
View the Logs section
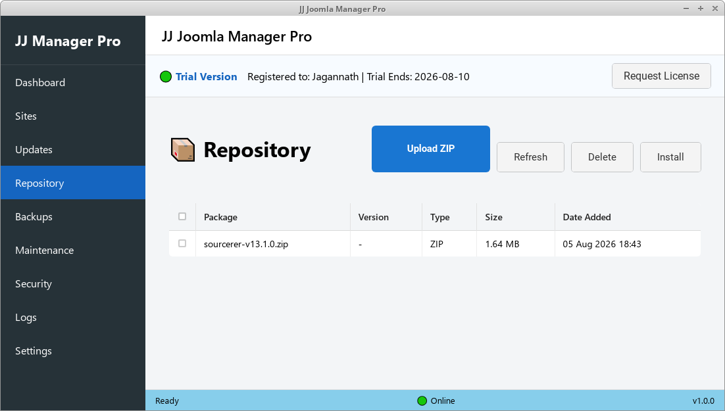click(73, 317)
